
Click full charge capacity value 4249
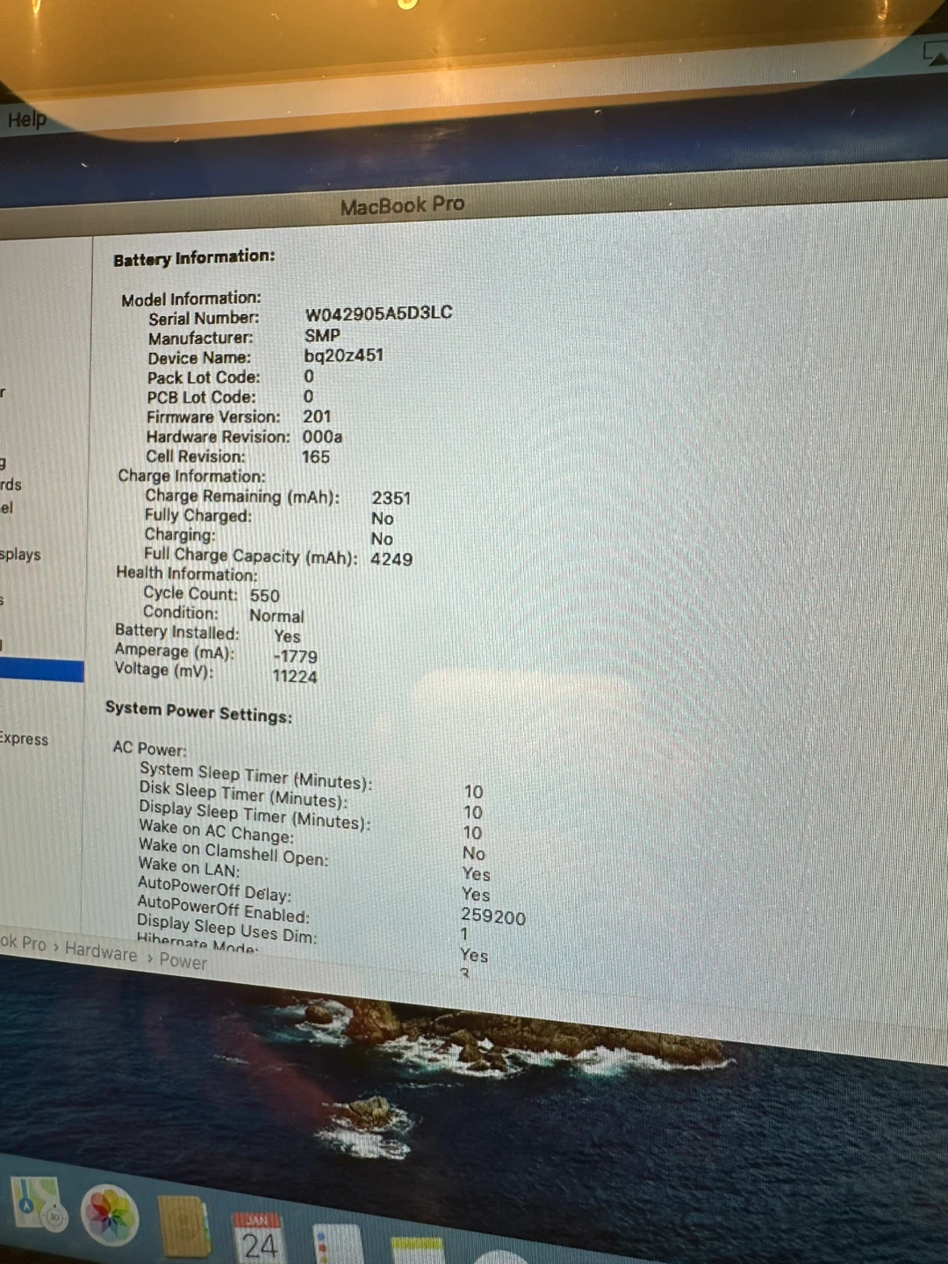pos(391,558)
